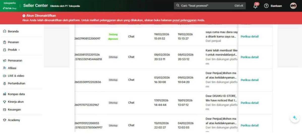Viewport: 302px width, 140px height.
Task: Navigate to Kompas data
Action: pos(16,94)
